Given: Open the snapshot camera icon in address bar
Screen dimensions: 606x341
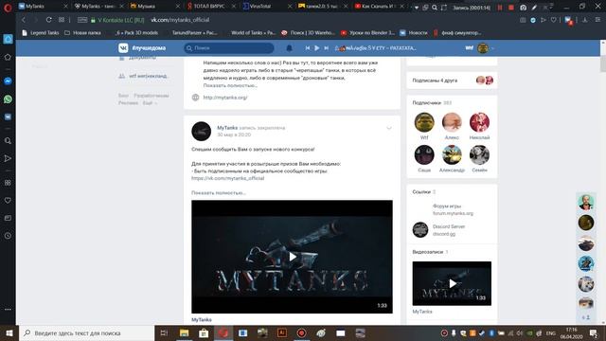Looking at the screenshot, I should [x=523, y=20].
